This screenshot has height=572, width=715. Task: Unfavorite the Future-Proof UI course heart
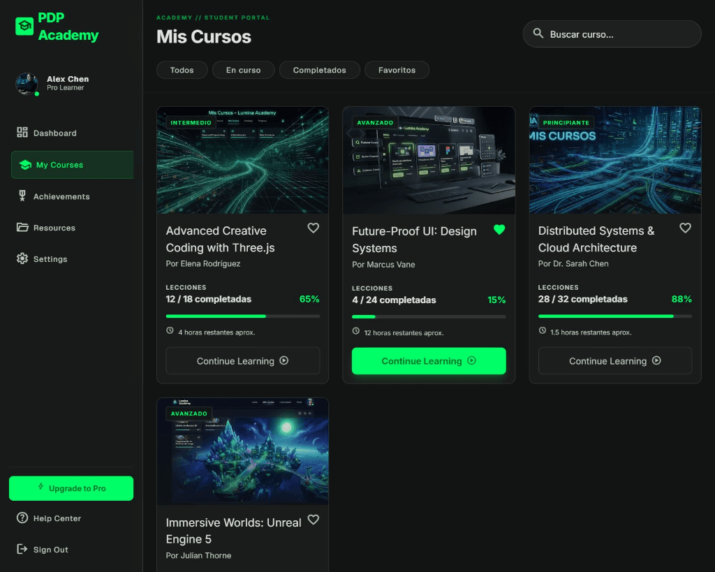[x=499, y=230]
